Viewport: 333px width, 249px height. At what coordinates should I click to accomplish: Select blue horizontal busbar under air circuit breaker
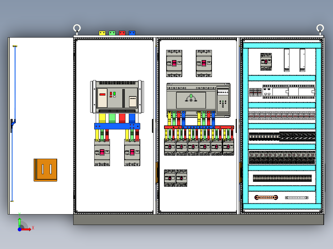117,126
